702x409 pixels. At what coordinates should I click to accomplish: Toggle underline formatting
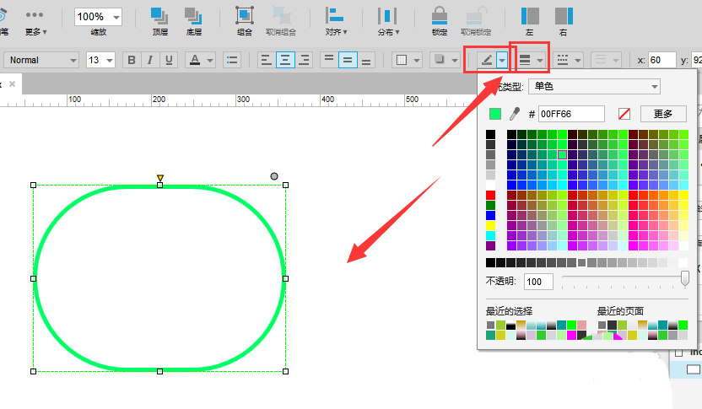[x=169, y=60]
